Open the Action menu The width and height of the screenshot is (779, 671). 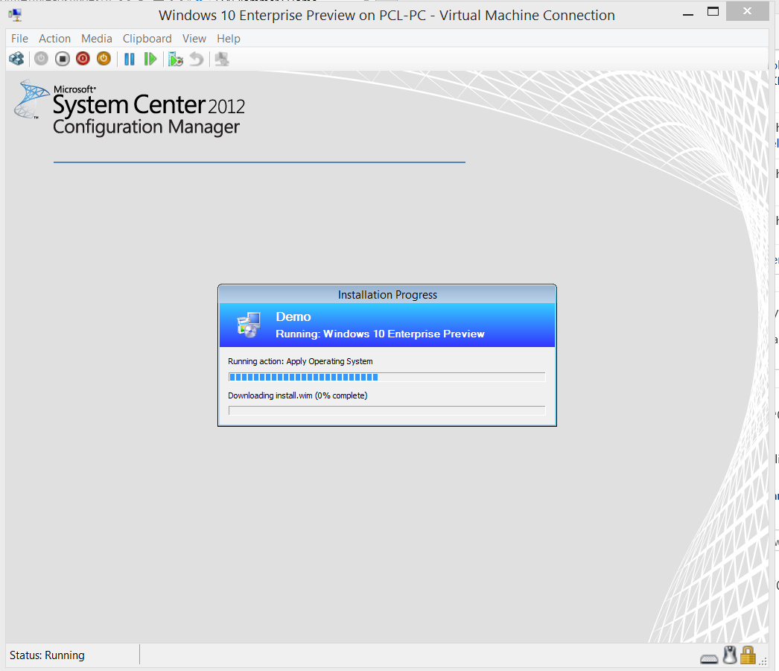click(54, 39)
